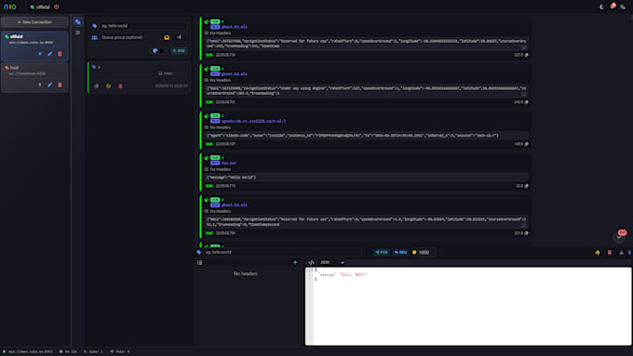Switch to the list tab icon below subscriptions
Image resolution: width=633 pixels, height=356 pixels.
[x=78, y=33]
